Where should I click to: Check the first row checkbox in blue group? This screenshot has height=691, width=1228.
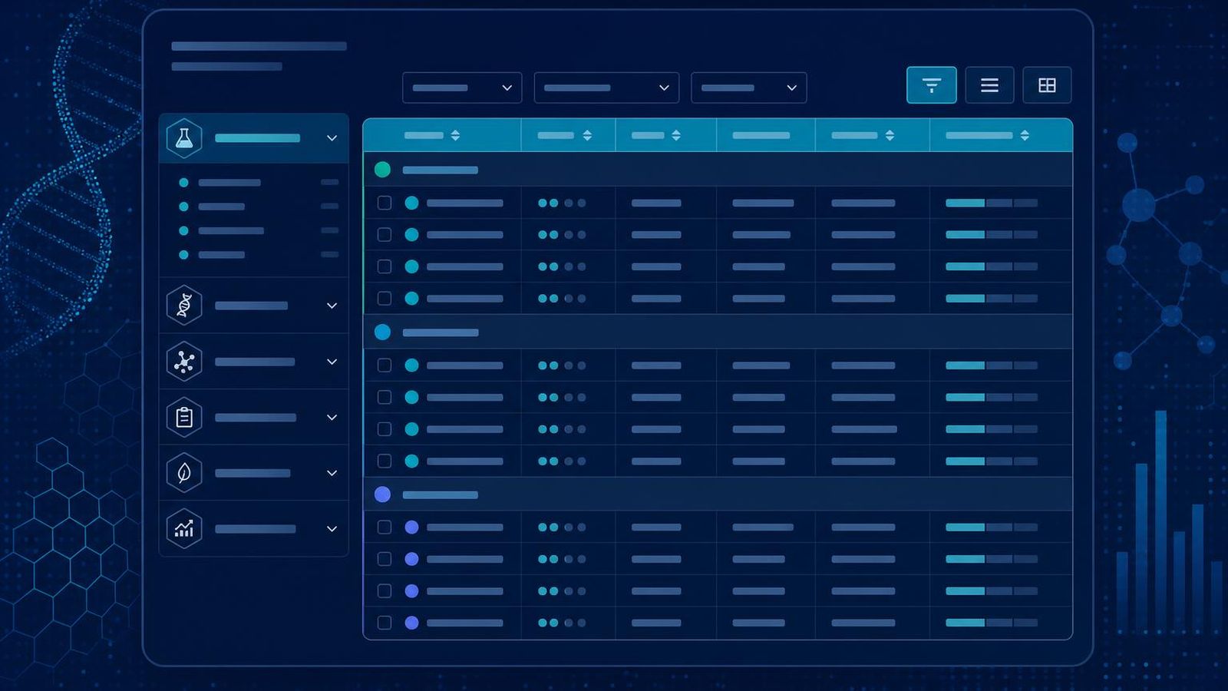click(385, 365)
